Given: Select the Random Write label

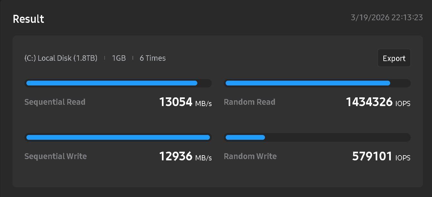Looking at the screenshot, I should [x=250, y=157].
